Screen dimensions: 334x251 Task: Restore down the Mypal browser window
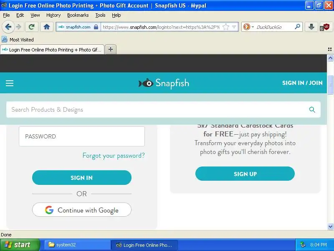tap(319, 5)
